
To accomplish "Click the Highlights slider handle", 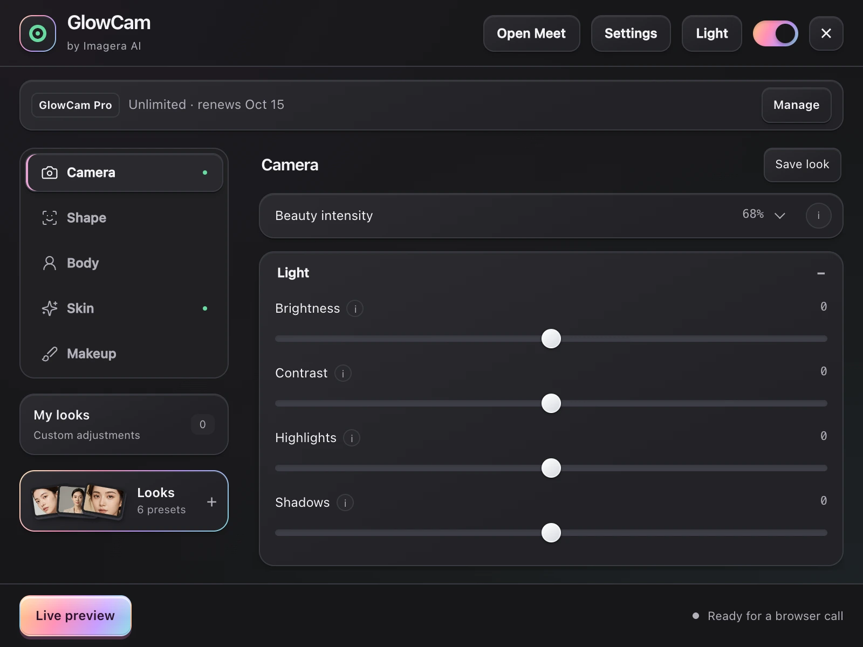I will [551, 468].
